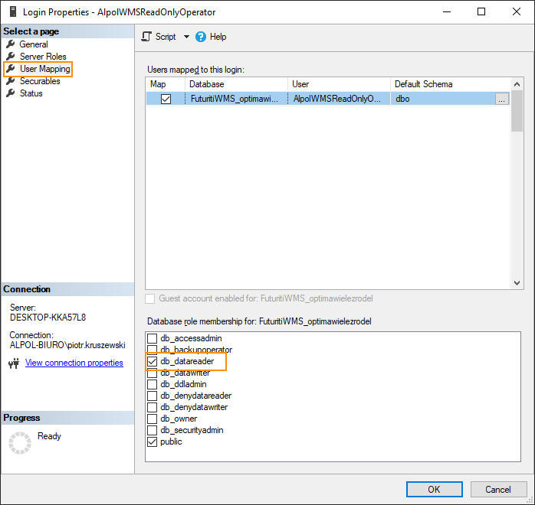
Task: Open View connection properties link
Action: point(74,363)
